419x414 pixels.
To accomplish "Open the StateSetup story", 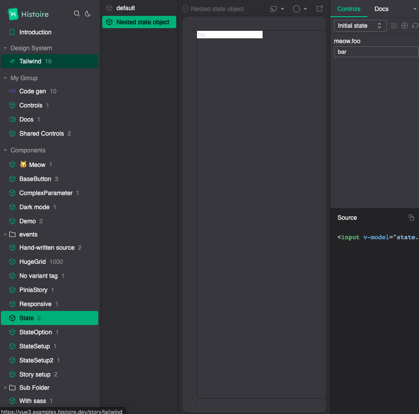I will point(49,346).
